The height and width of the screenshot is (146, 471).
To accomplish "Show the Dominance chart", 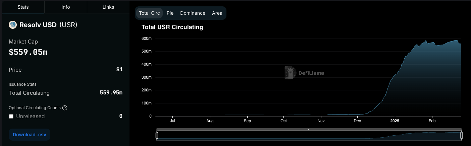I will pyautogui.click(x=193, y=13).
